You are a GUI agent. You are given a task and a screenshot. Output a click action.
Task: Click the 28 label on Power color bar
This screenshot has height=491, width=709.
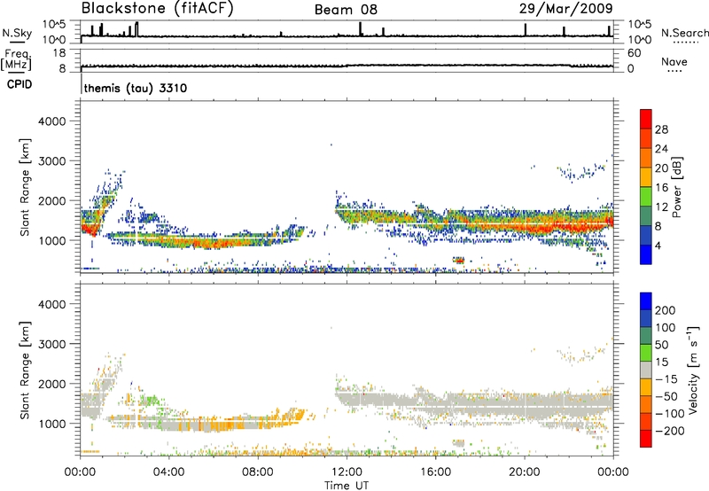(x=661, y=129)
